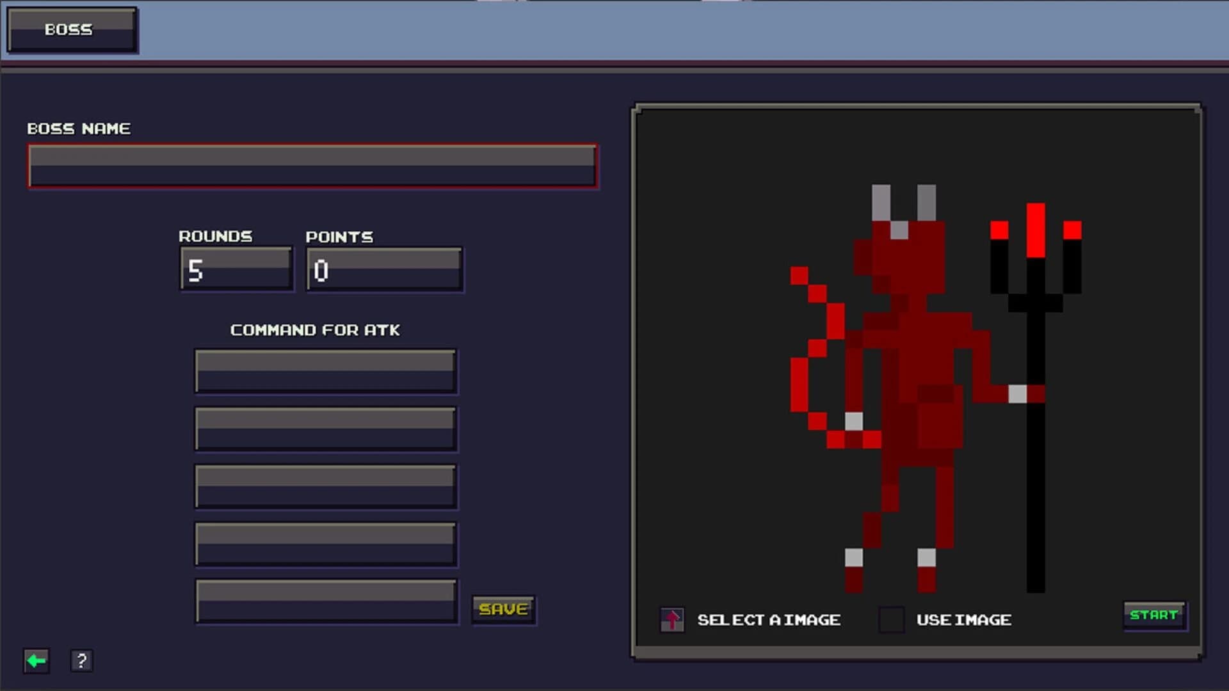
Task: Click the ROUNDS field showing 5
Action: (235, 267)
